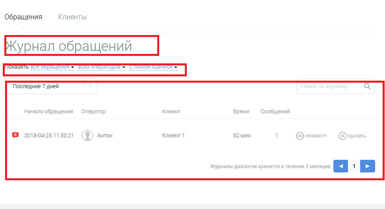
Task: Click the magnifier search icon
Action: pos(367,86)
